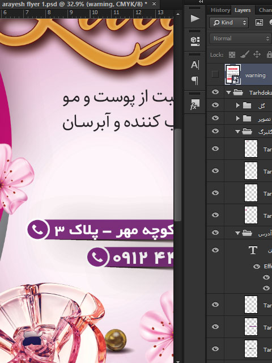Hide the گلبرگ group
Image resolution: width=272 pixels, height=363 pixels.
(215, 131)
